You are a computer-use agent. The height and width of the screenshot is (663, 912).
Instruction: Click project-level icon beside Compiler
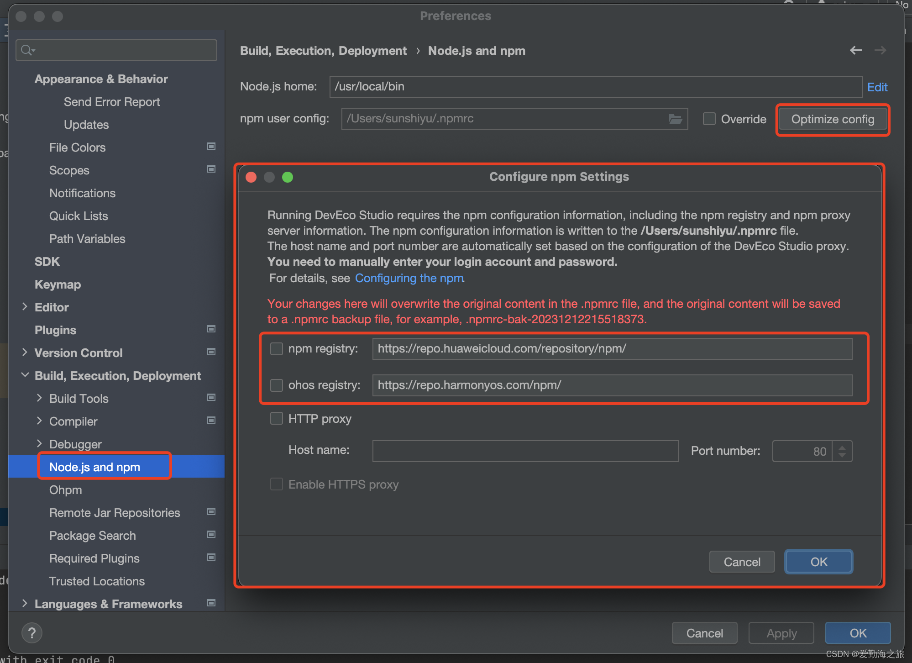(x=211, y=420)
